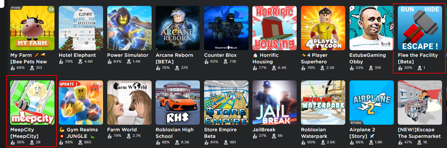Open the Airplane 2 [Story] thumbnail
This screenshot has height=148, width=447.
(372, 103)
